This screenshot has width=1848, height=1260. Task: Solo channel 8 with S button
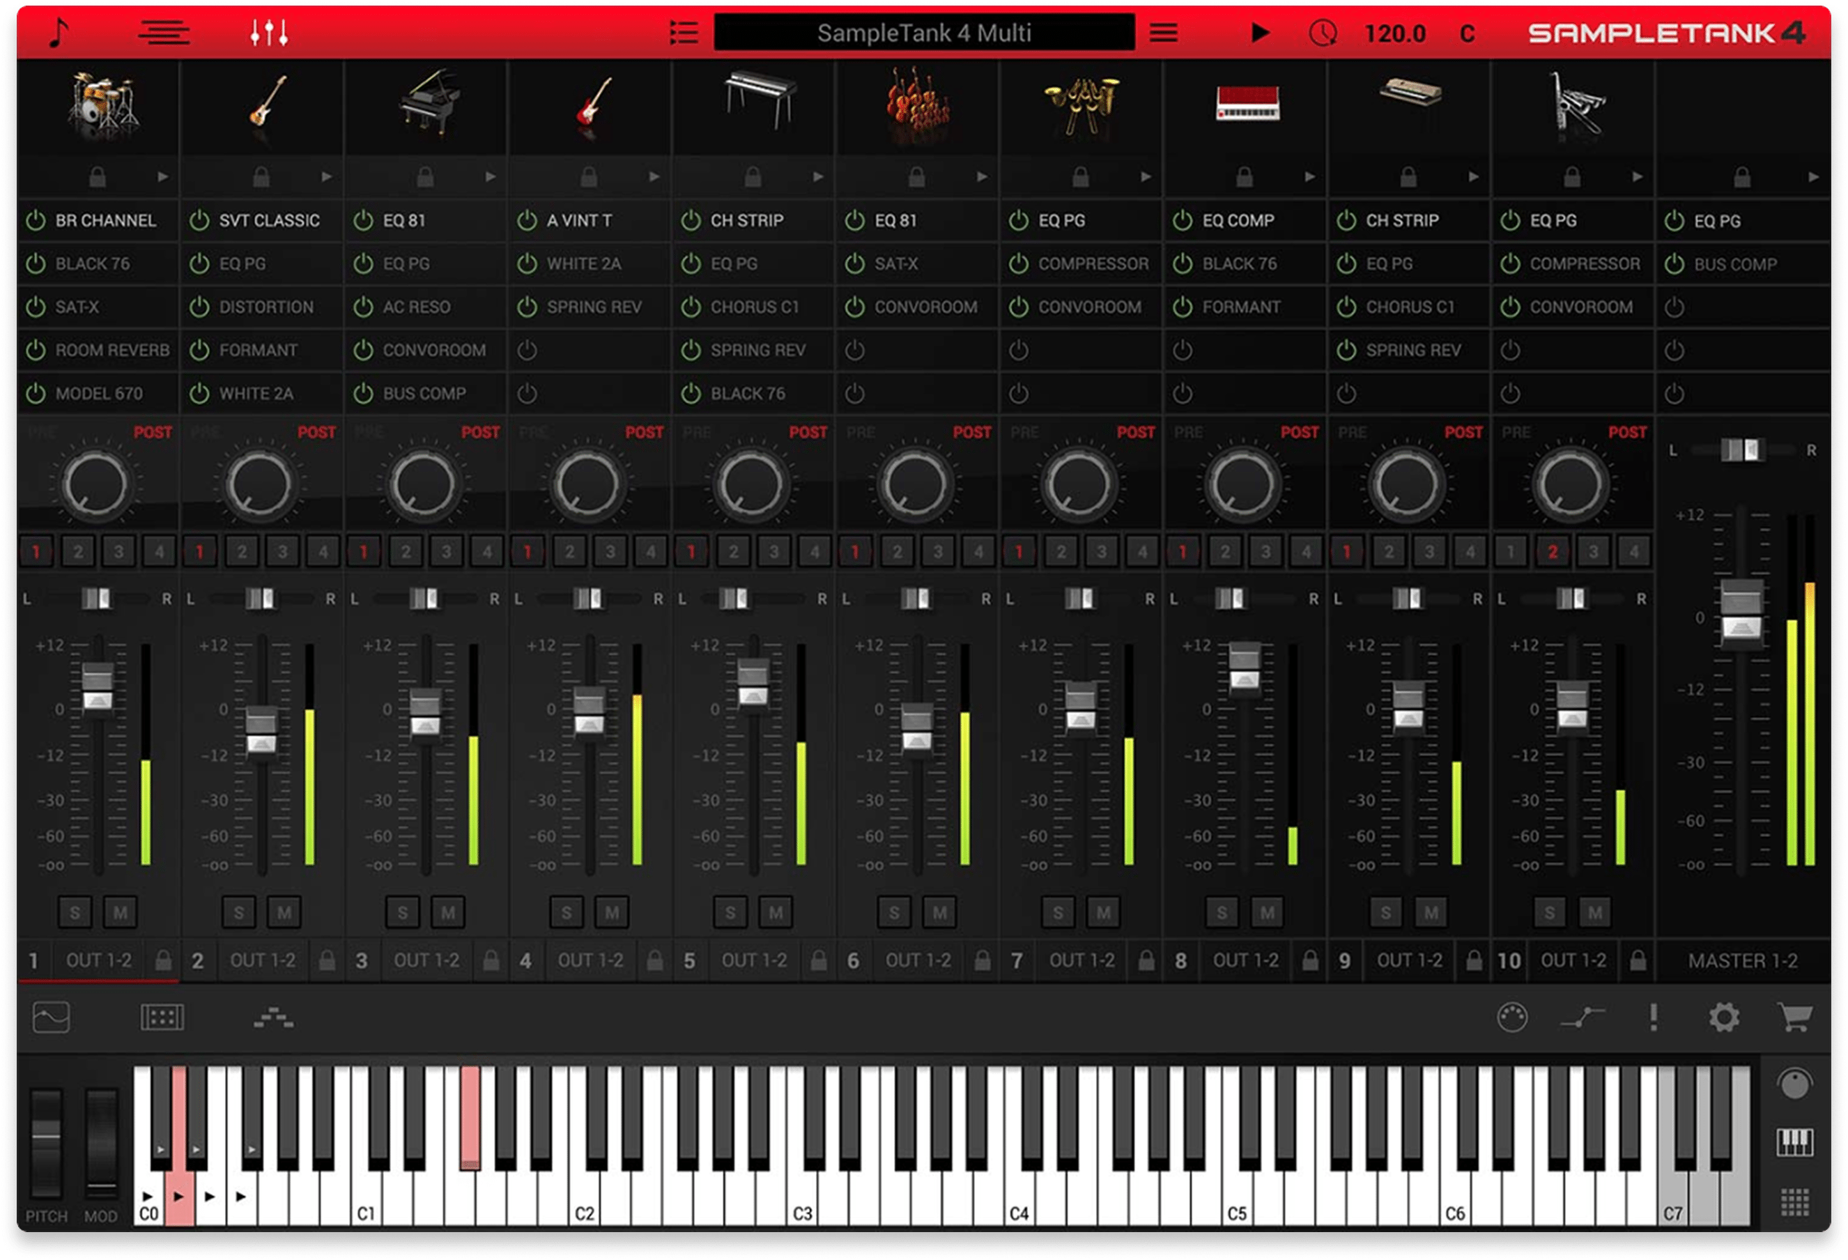click(x=1222, y=912)
